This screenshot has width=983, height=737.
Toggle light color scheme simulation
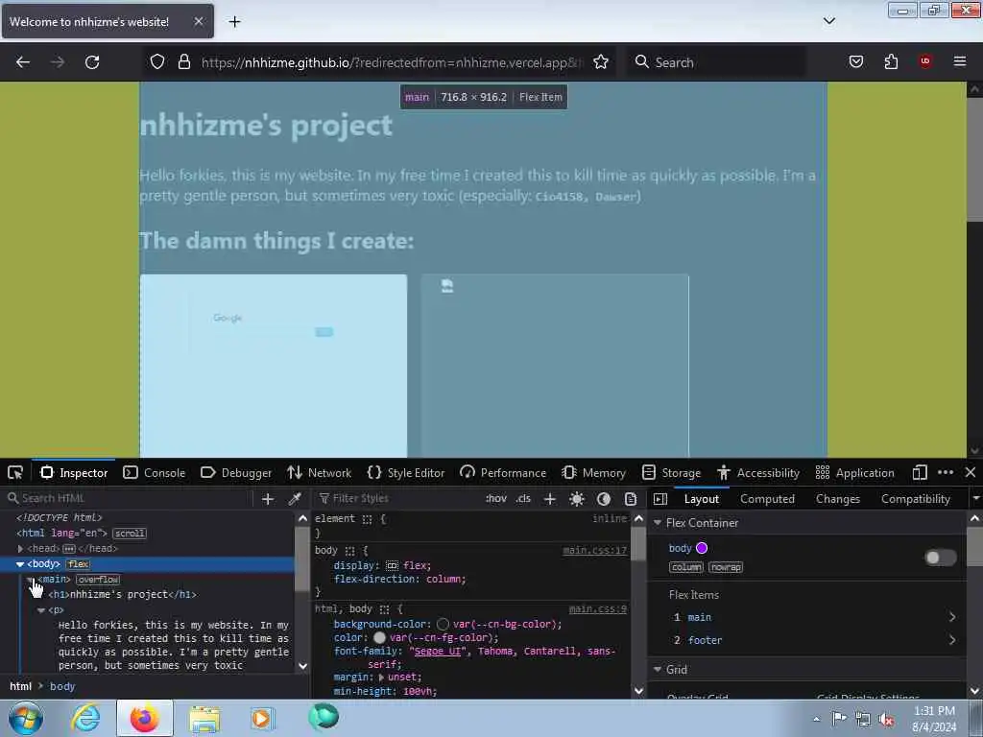[577, 499]
